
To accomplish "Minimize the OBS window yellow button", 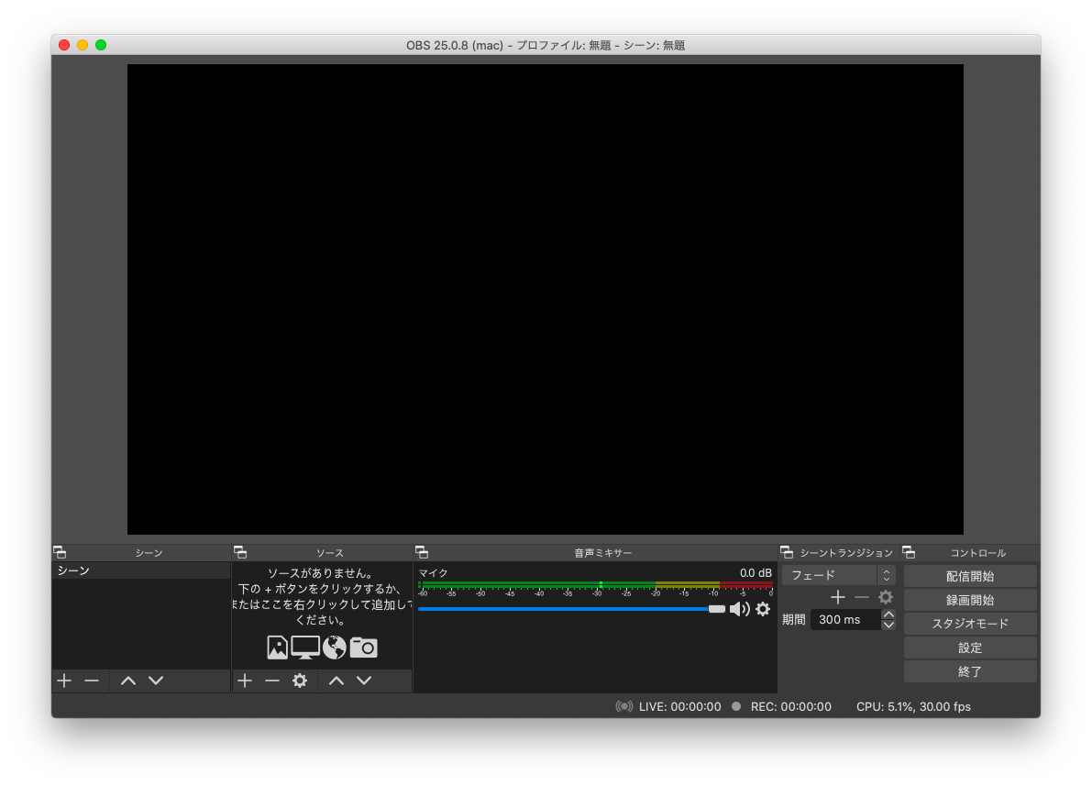I will 83,45.
